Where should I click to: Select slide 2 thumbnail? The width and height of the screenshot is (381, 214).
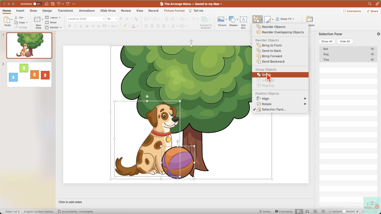29,75
